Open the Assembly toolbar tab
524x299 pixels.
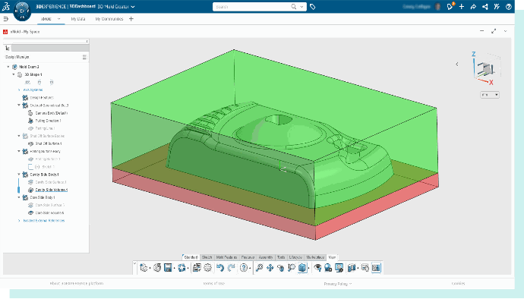coord(266,257)
